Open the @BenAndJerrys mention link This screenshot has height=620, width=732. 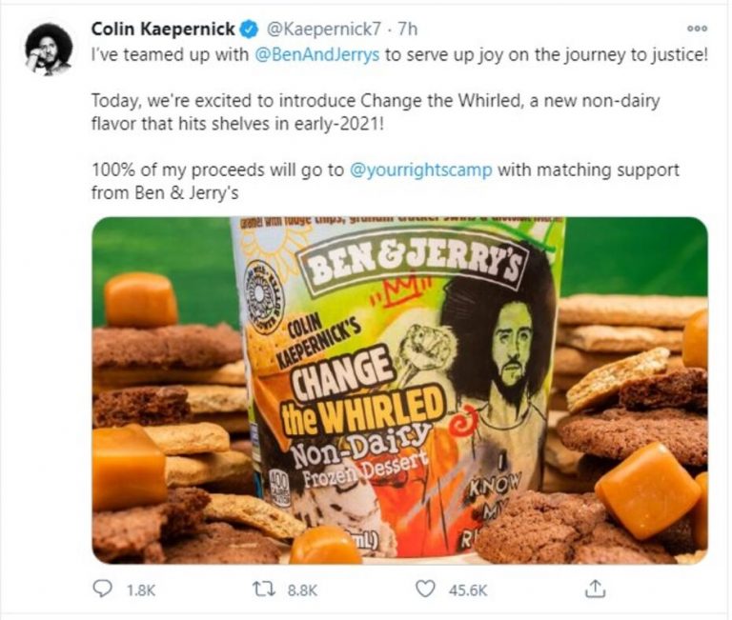(x=317, y=54)
